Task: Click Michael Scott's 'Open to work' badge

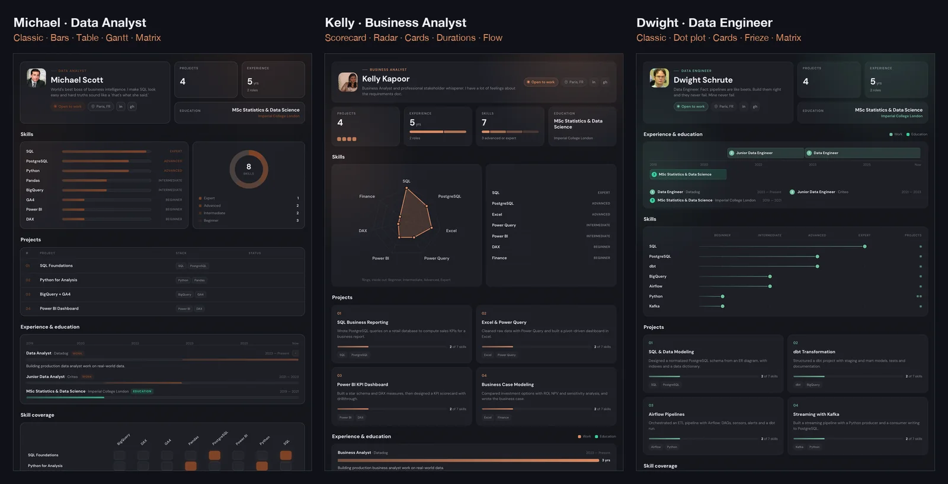Action: tap(68, 107)
